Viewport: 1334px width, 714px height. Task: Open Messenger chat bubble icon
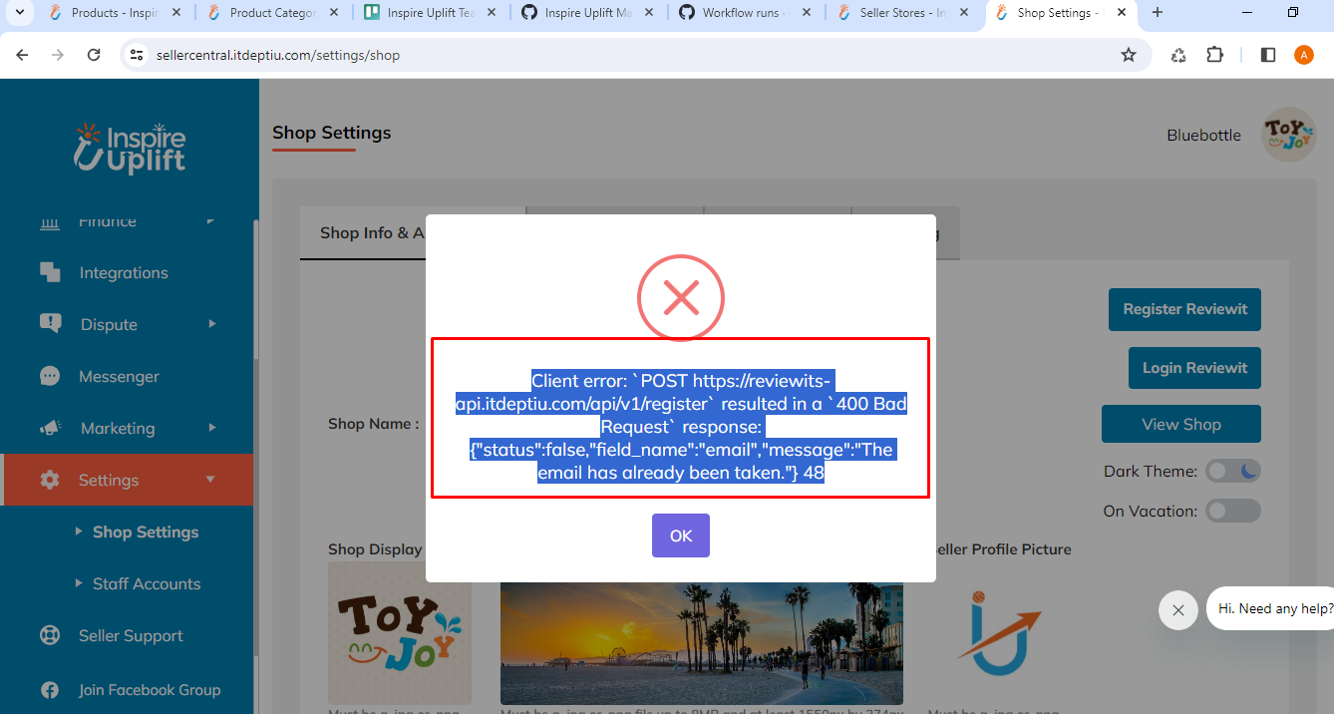(50, 376)
